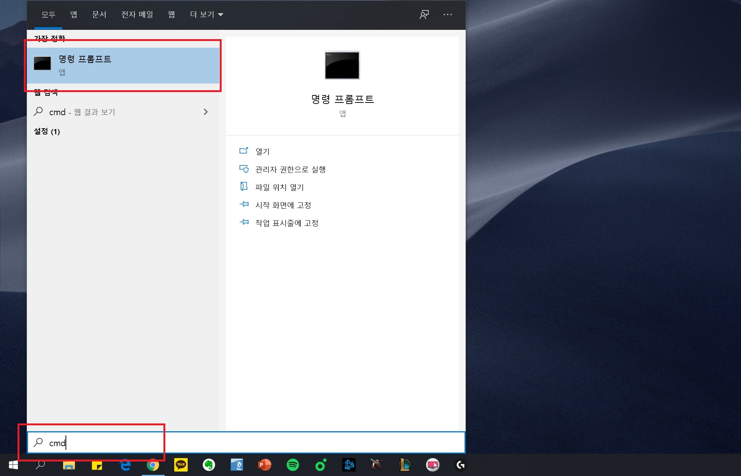Expand cmd web results chevron
This screenshot has width=741, height=476.
(206, 112)
